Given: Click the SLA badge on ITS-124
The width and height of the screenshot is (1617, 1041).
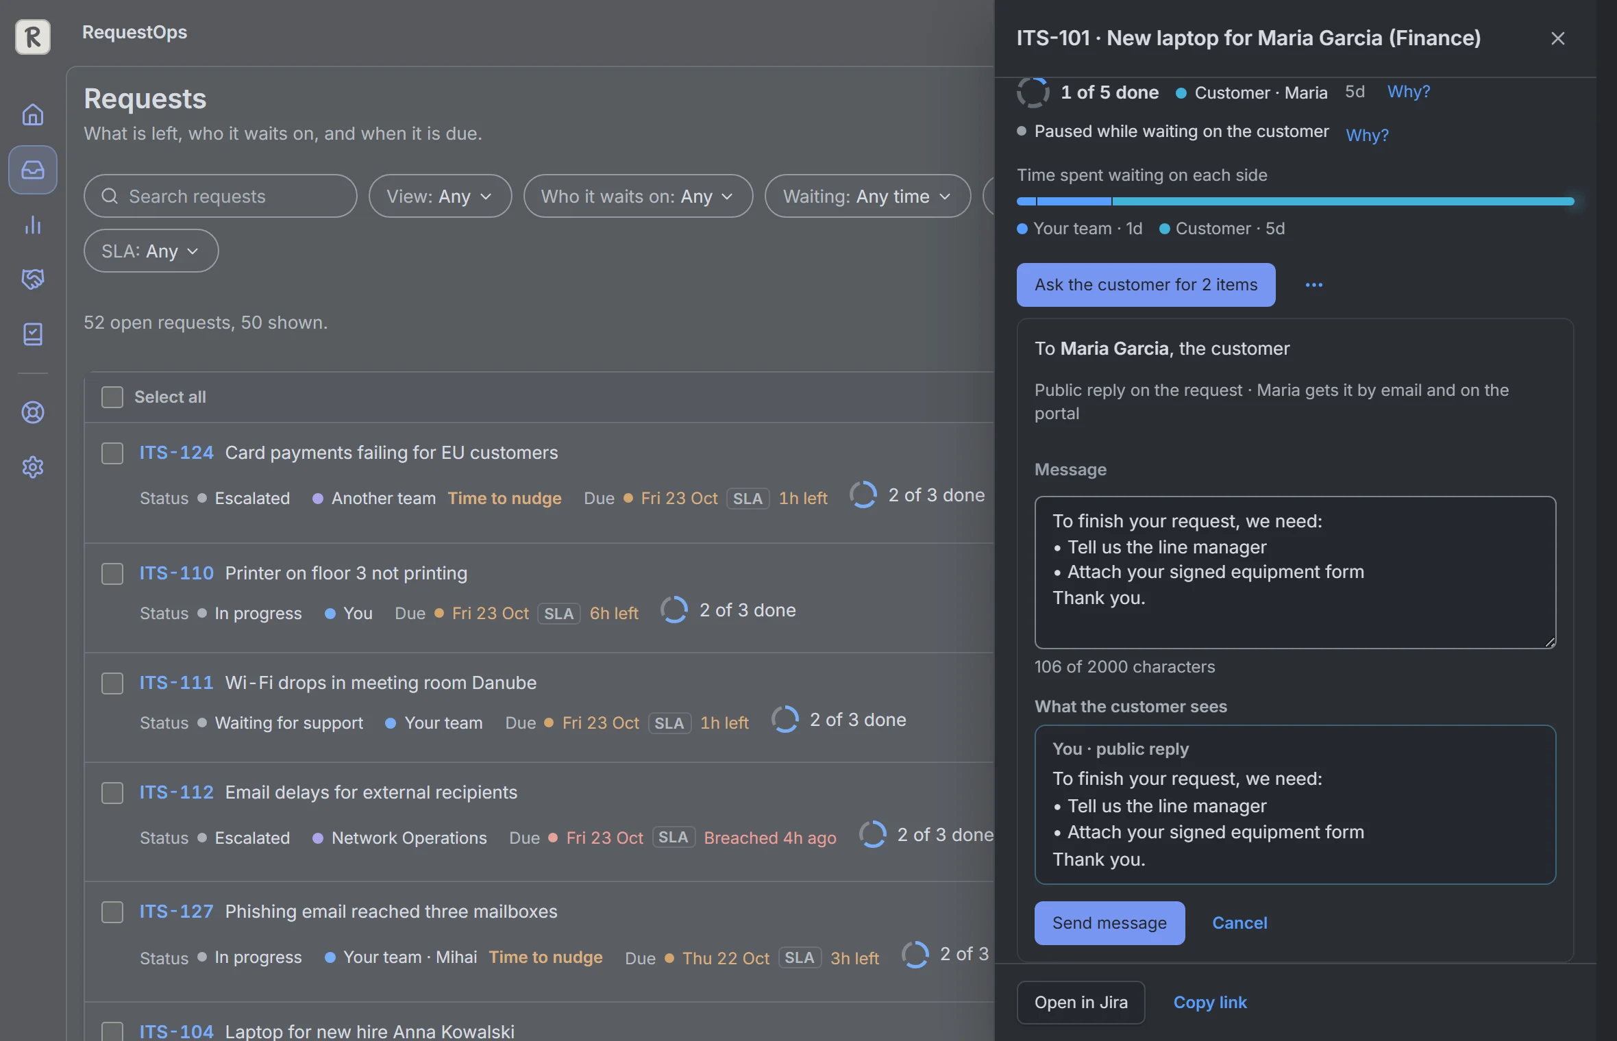Looking at the screenshot, I should tap(748, 499).
